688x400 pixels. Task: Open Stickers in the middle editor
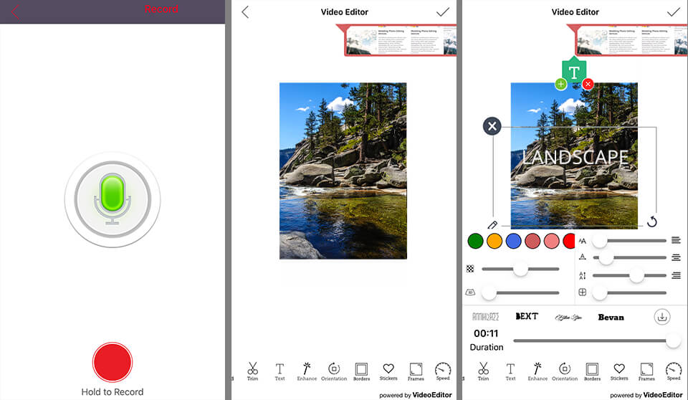pyautogui.click(x=388, y=371)
